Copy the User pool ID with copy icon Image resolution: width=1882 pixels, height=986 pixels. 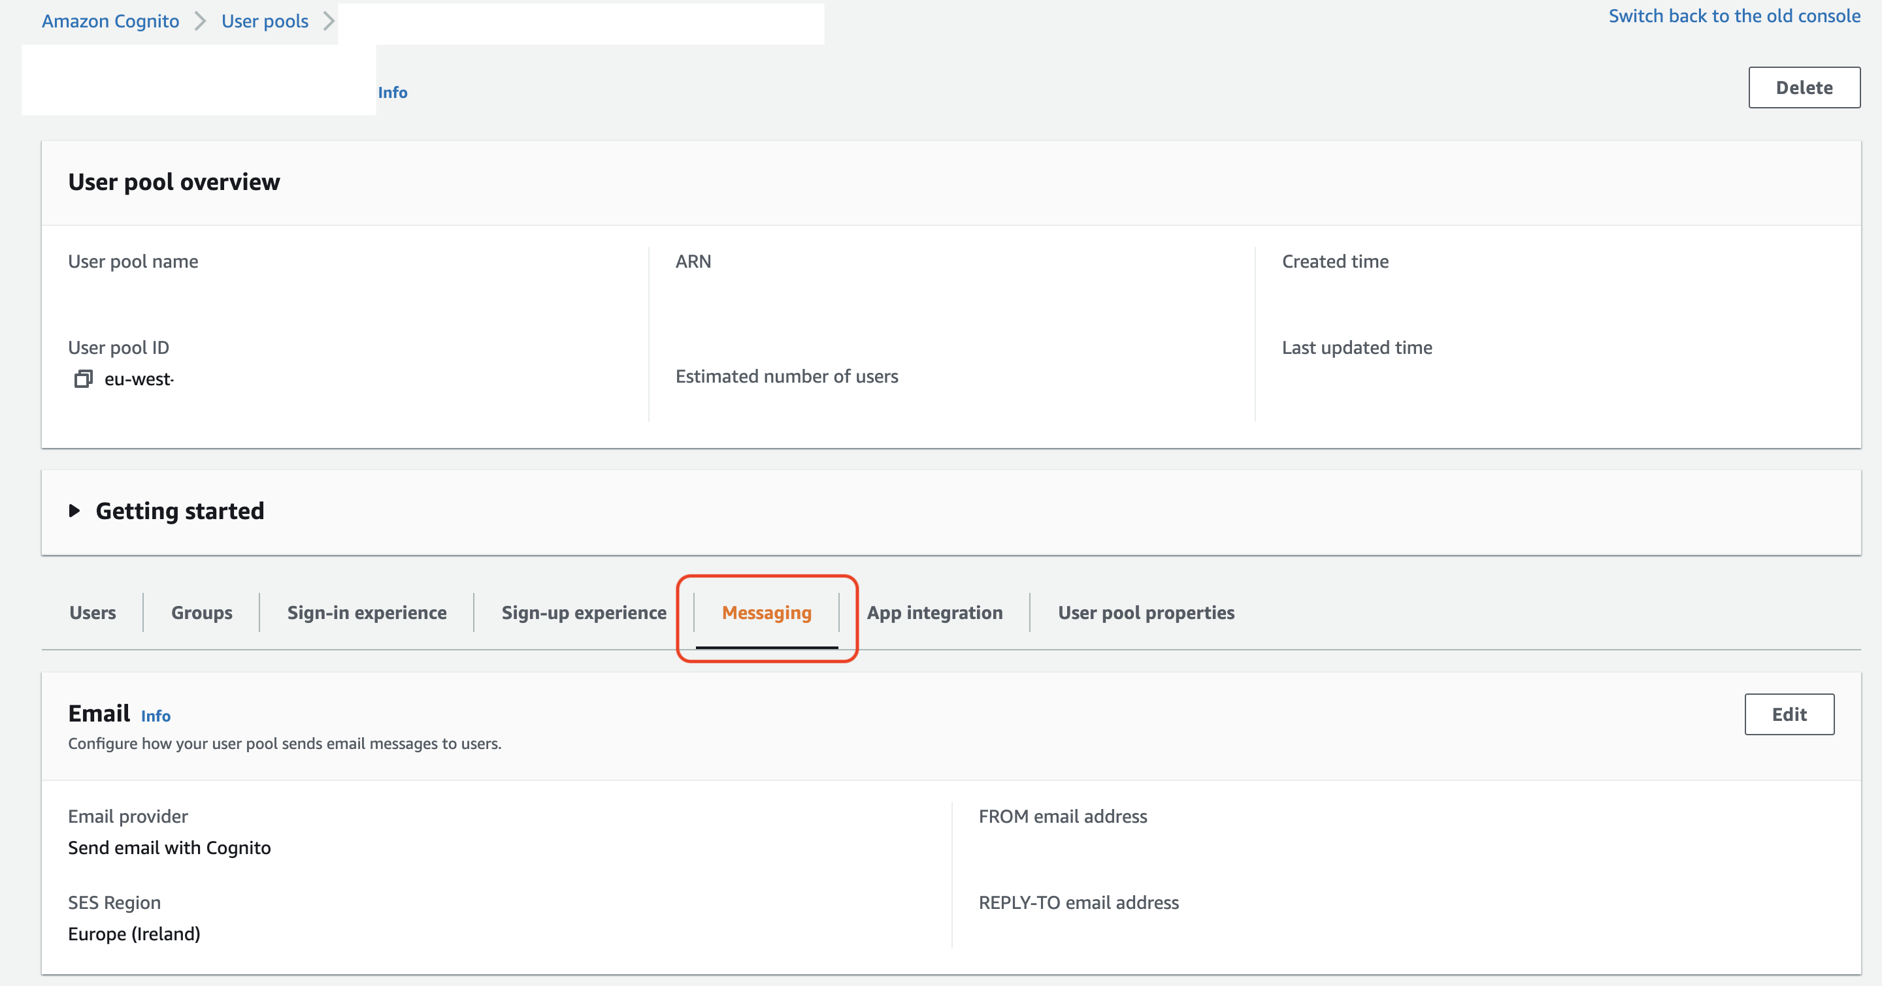pos(83,379)
